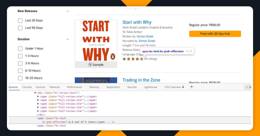Click the 85 ratings text
The height and width of the screenshot is (136, 260).
(x=151, y=59)
